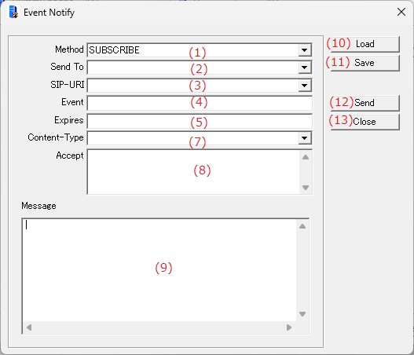
Task: Click the Send button
Action: [x=365, y=103]
